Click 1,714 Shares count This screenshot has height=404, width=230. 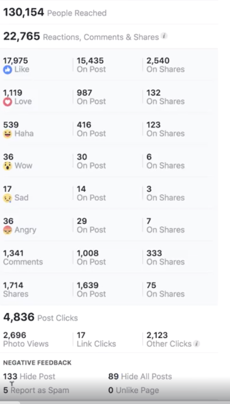pos(16,290)
